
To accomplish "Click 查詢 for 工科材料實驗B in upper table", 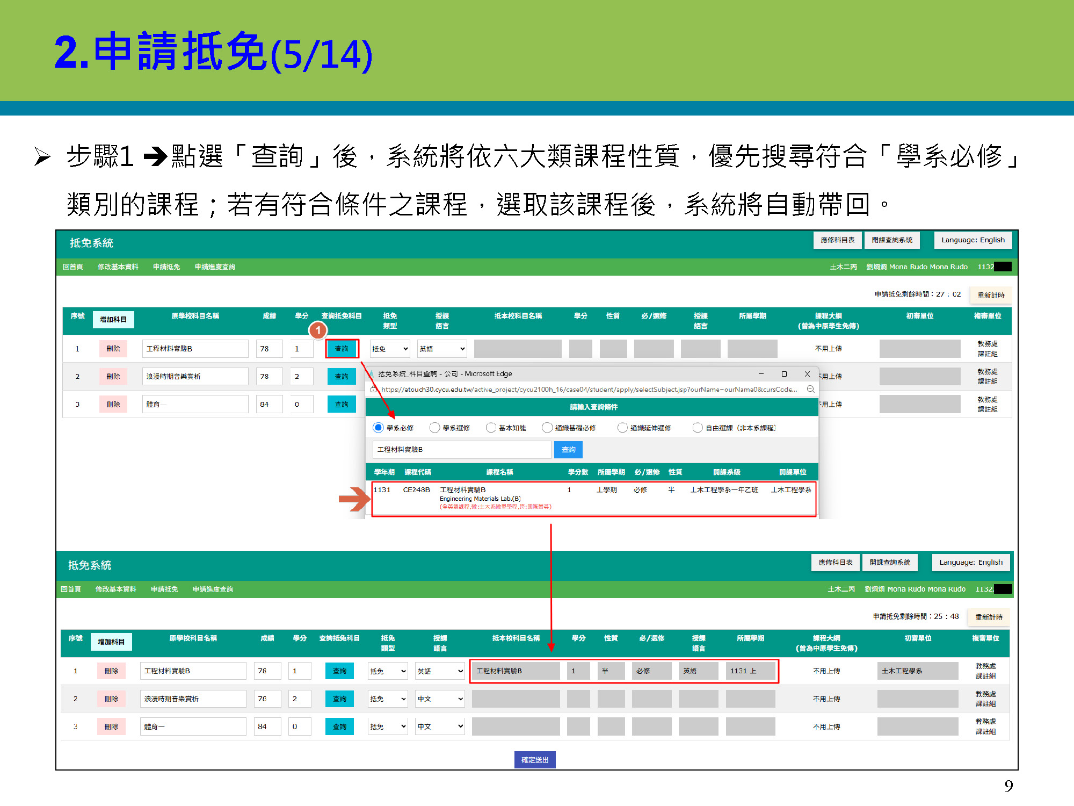I will pos(342,349).
